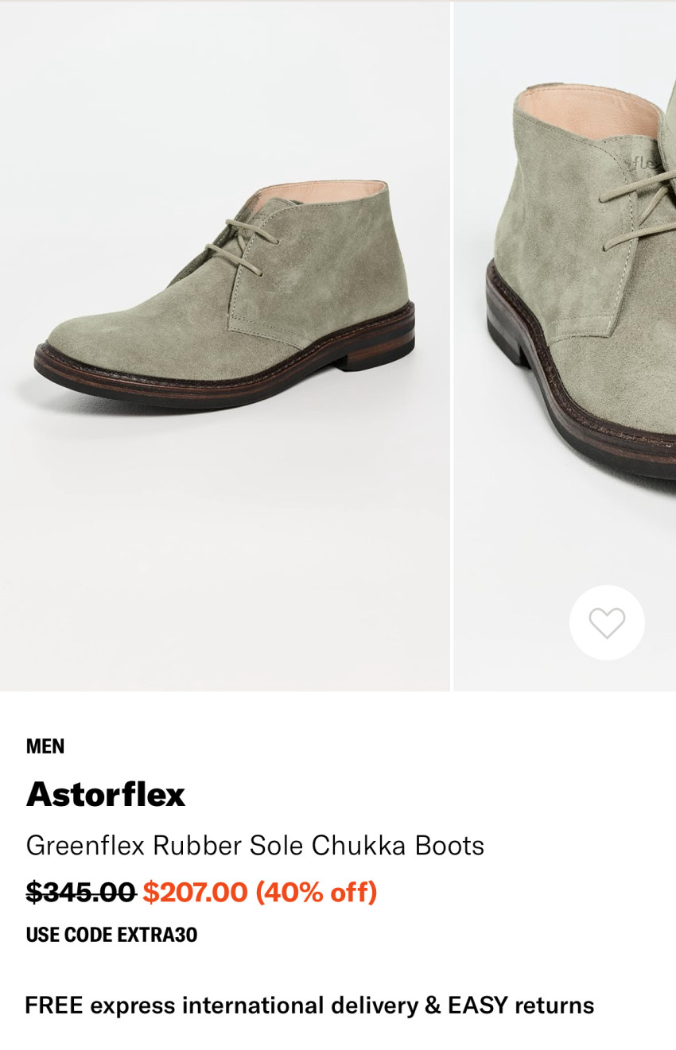Click the crossed-out $345.00 original price
The height and width of the screenshot is (1050, 676).
[x=80, y=892]
